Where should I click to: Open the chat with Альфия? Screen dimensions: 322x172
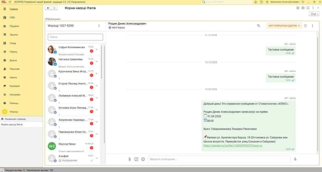73,158
